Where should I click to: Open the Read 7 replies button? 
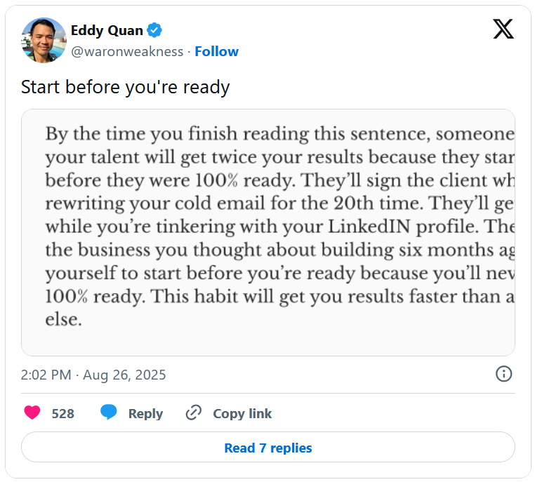pos(268,447)
